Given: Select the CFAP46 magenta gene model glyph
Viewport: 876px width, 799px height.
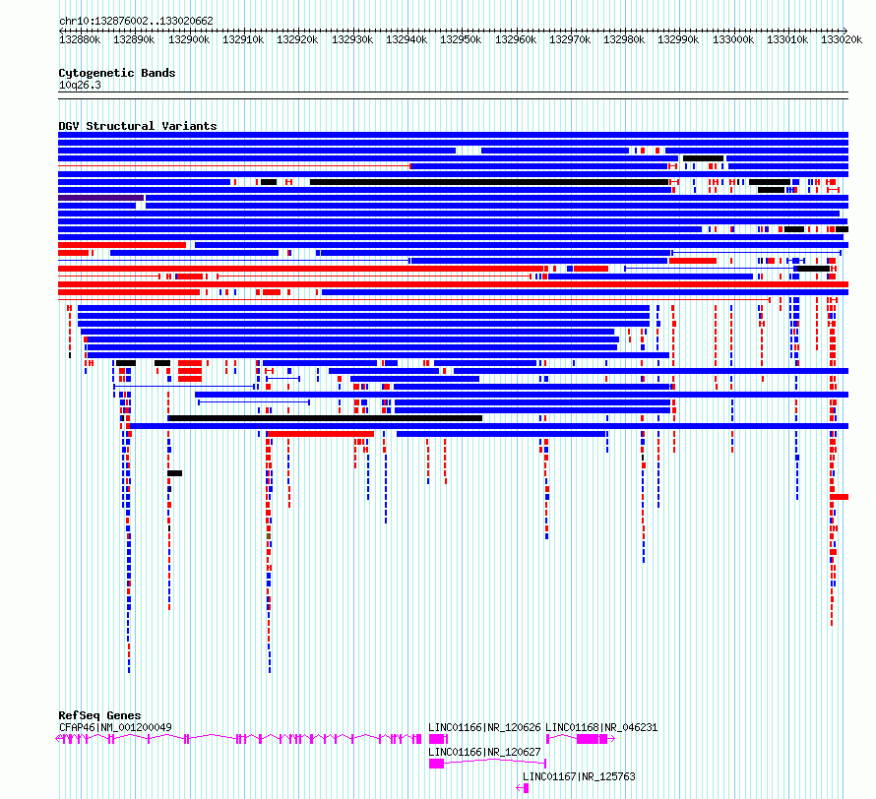Looking at the screenshot, I should click(239, 739).
